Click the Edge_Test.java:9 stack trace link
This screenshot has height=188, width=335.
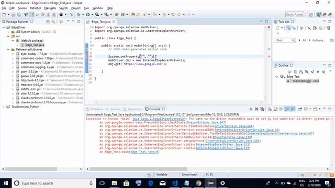[x=144, y=152]
